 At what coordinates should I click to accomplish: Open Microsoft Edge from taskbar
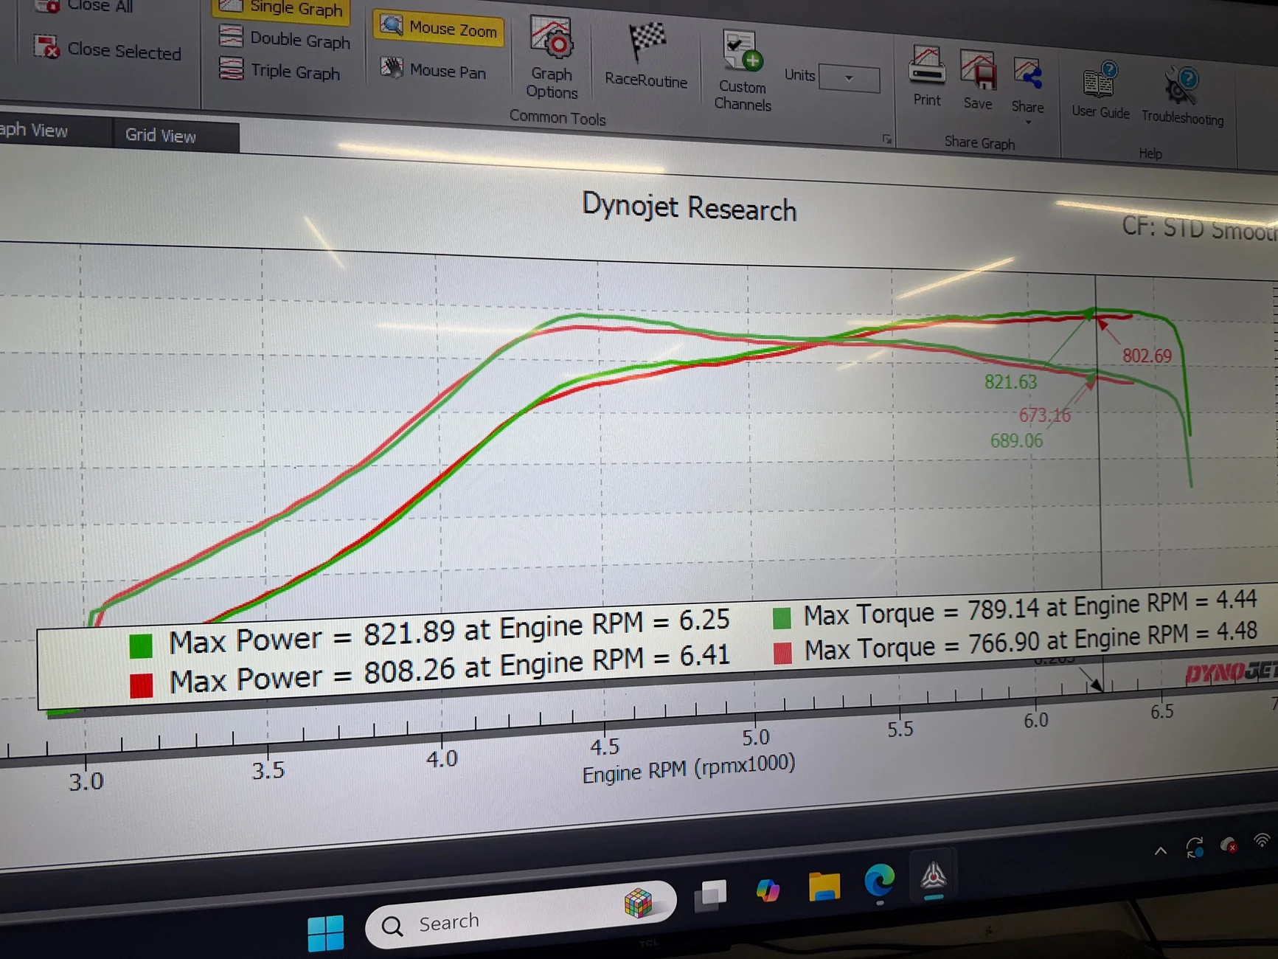pos(879,881)
